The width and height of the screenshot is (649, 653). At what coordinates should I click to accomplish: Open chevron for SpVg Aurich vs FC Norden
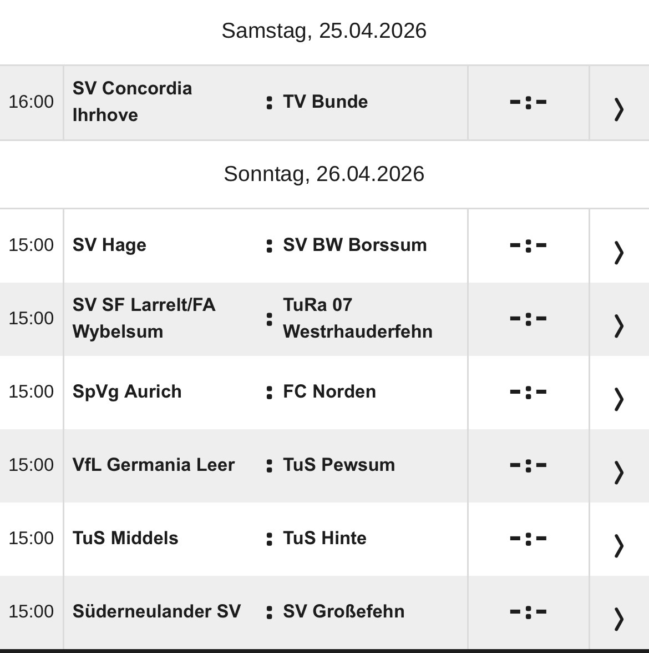coord(618,398)
